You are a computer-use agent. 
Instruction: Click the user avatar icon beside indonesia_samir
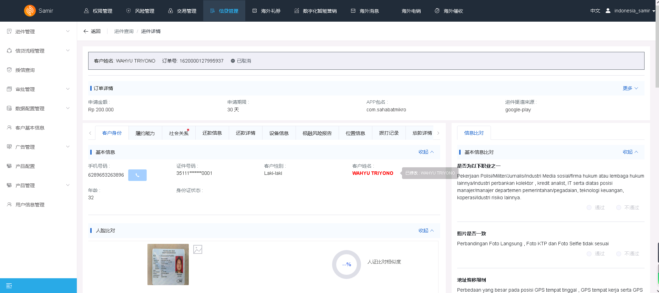click(608, 11)
